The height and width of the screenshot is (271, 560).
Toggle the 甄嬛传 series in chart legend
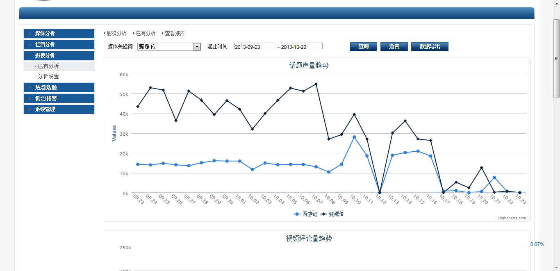pyautogui.click(x=332, y=214)
